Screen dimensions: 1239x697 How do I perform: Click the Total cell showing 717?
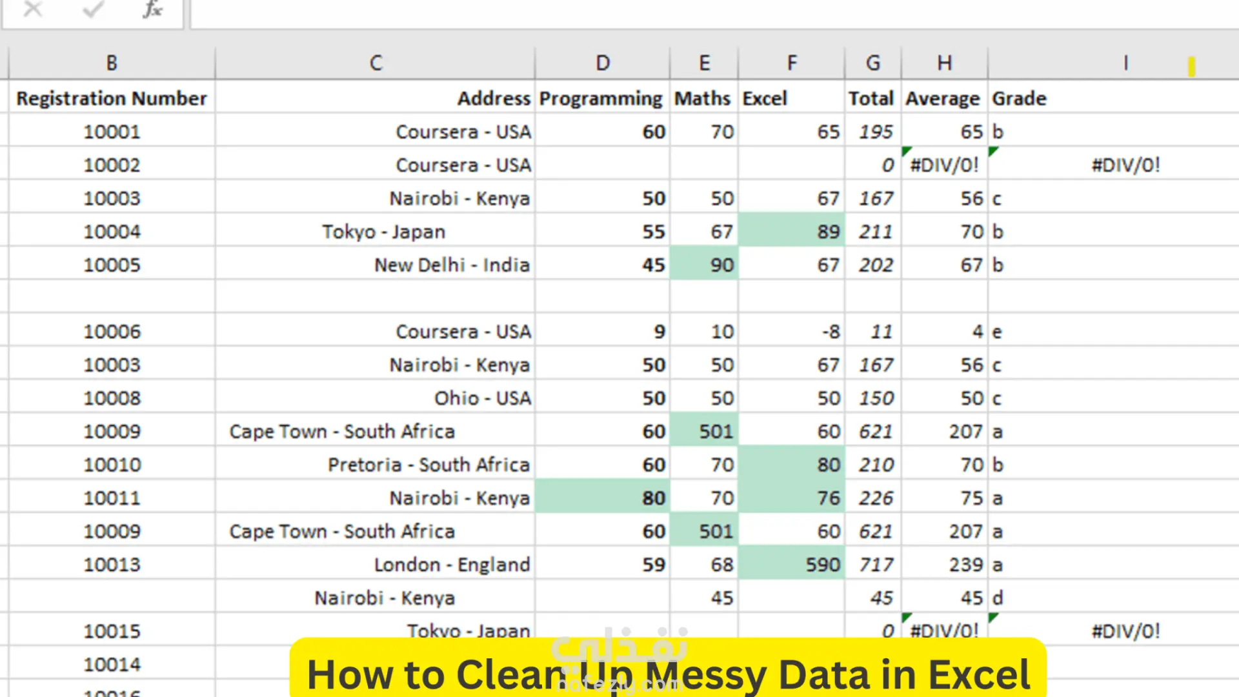[x=873, y=564]
